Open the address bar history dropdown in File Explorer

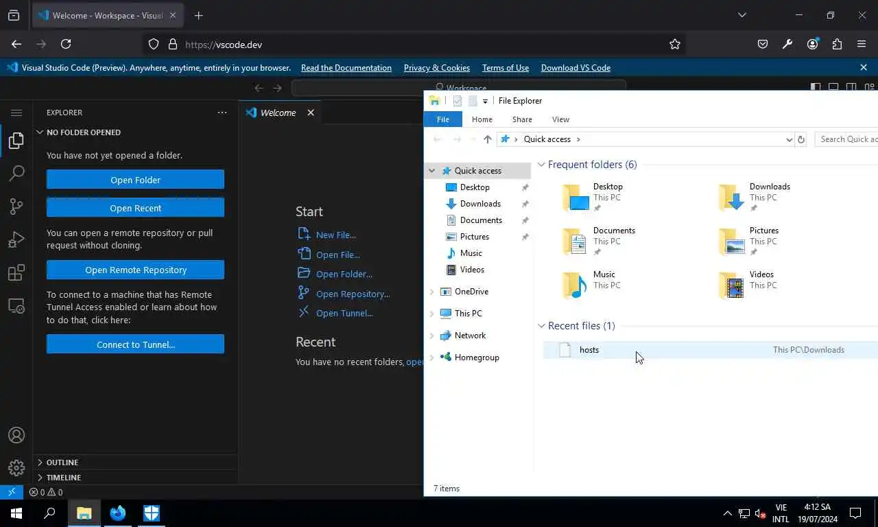[789, 139]
